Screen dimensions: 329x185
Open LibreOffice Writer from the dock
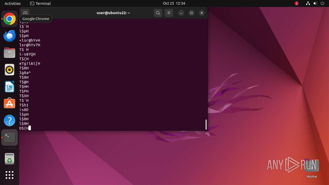pos(10,87)
